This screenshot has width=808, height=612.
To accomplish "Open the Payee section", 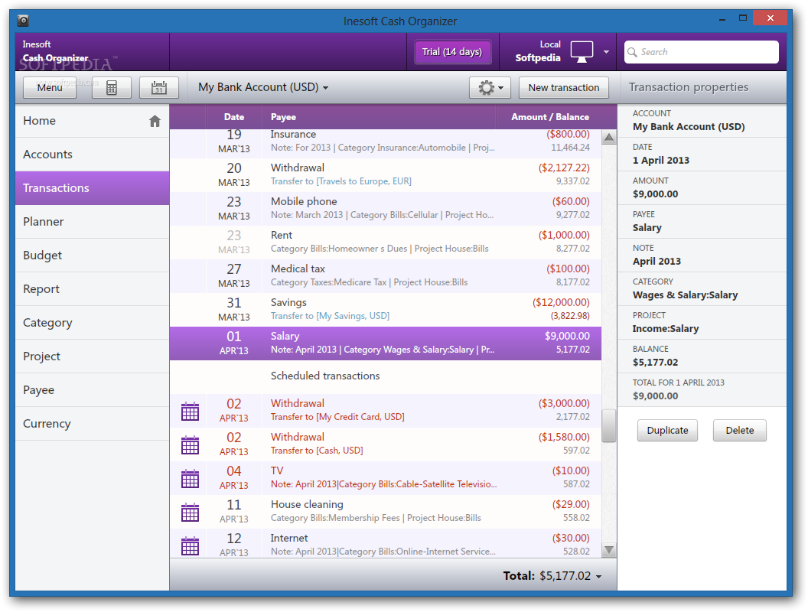I will (x=93, y=390).
